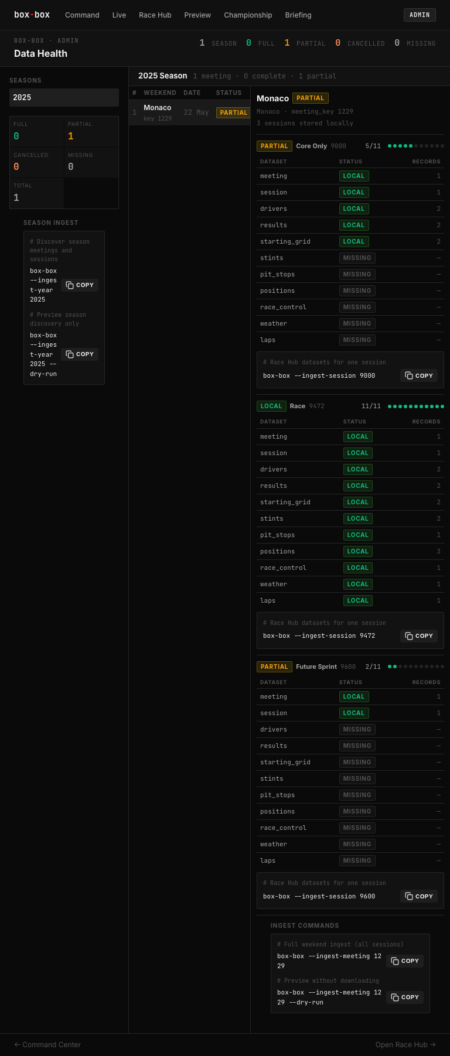The image size is (450, 1056).
Task: Click MISSING badge for Future Sprint race_control
Action: 357,828
